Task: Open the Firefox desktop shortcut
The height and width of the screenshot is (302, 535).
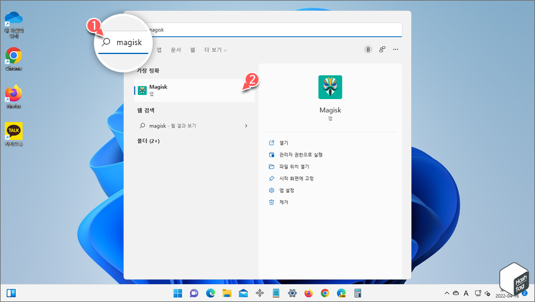Action: pyautogui.click(x=14, y=97)
